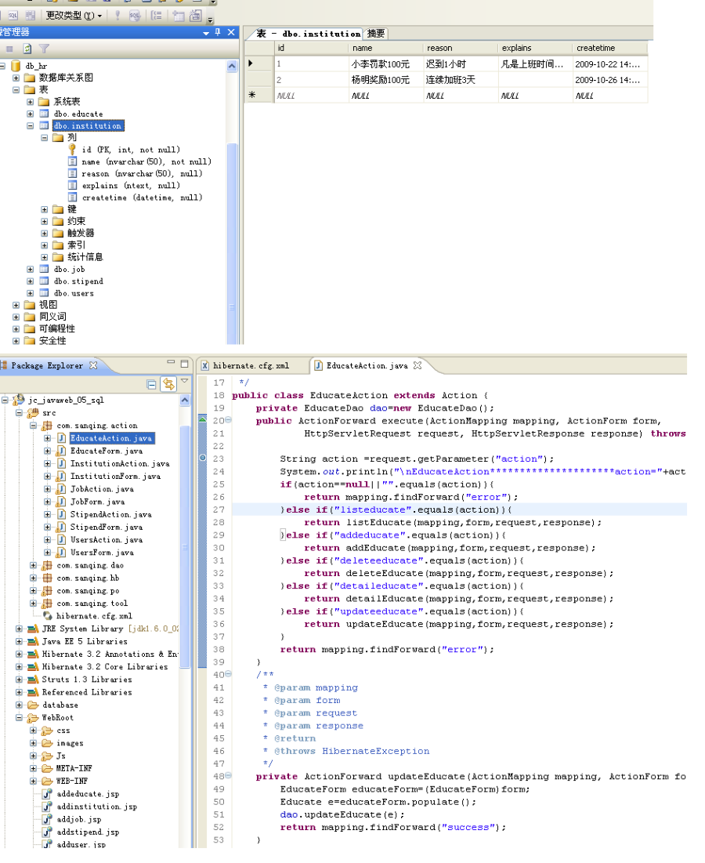Click the add group by icon
The height and width of the screenshot is (863, 705).
[157, 16]
